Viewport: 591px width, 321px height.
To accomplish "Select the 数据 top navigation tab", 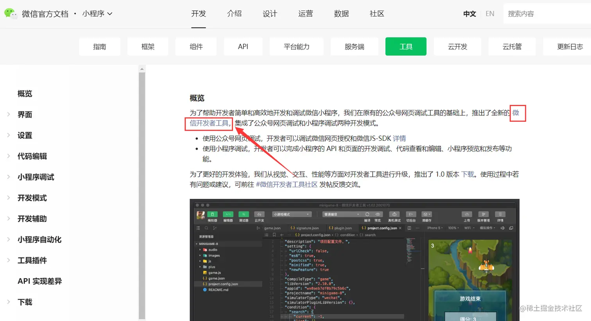I will 341,14.
